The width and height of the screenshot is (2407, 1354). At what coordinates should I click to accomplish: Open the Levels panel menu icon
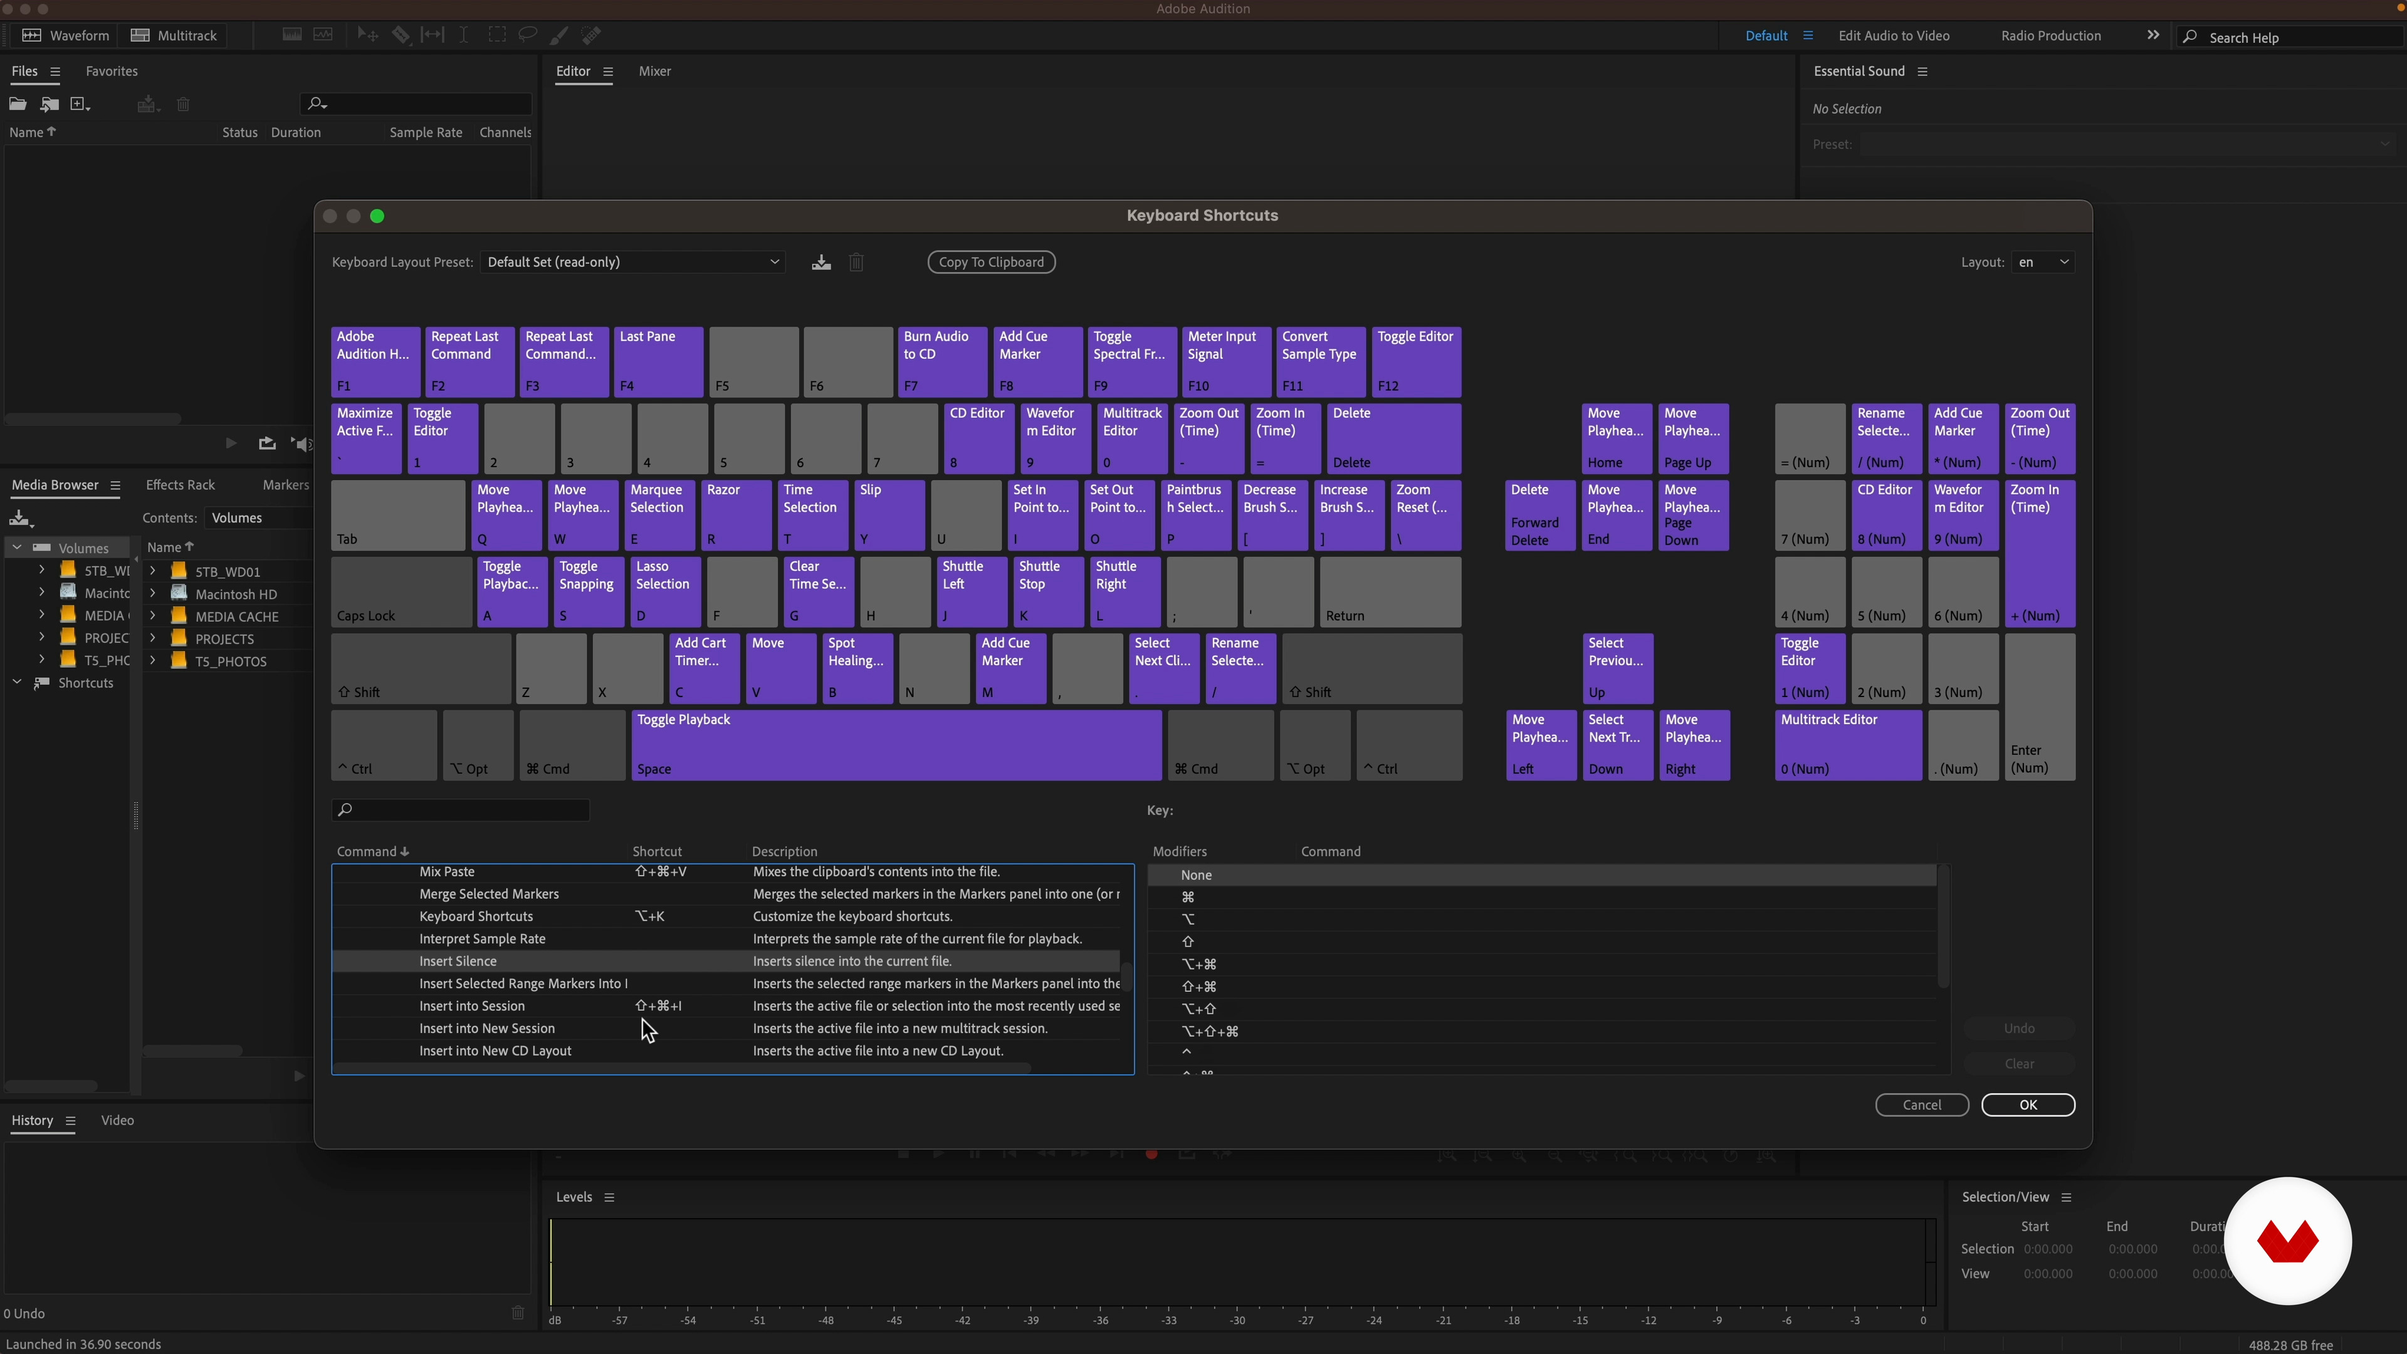609,1197
